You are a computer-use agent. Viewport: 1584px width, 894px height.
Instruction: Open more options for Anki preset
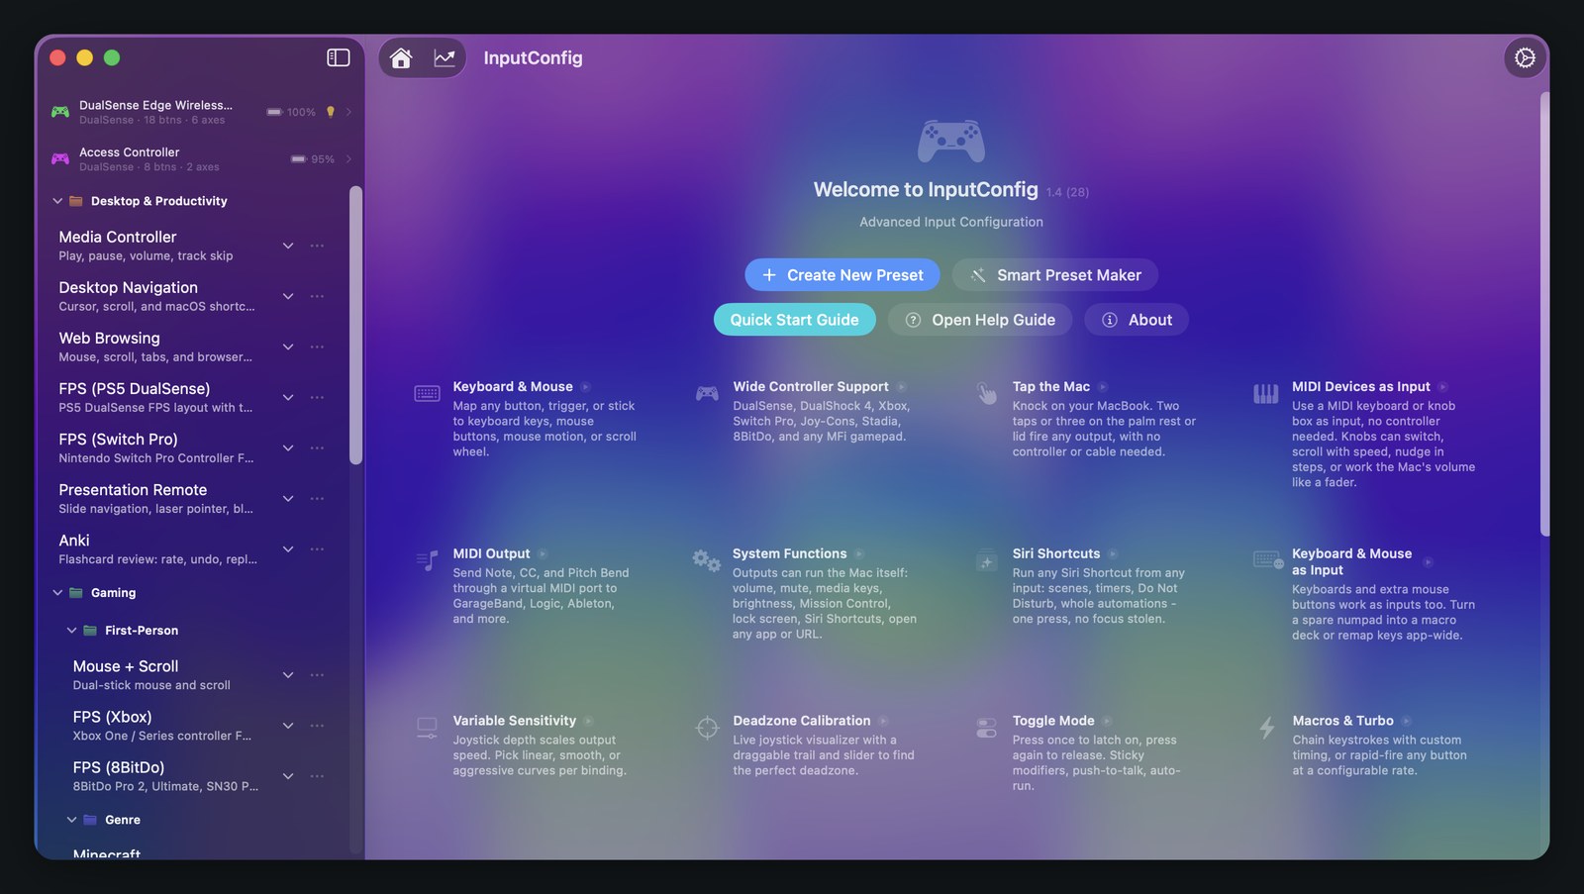(x=317, y=548)
